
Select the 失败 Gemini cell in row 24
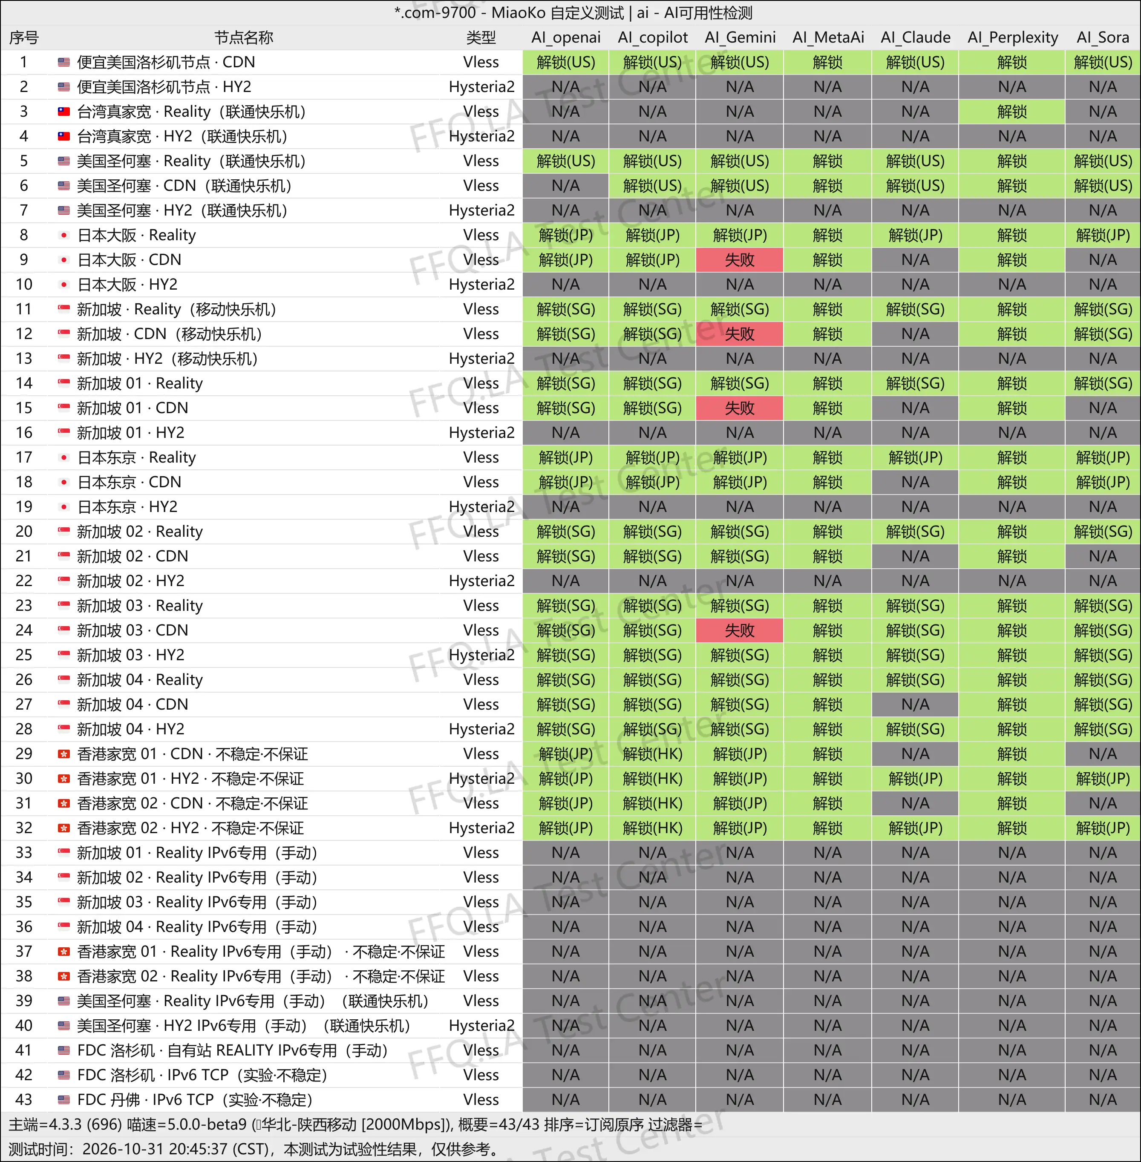740,630
